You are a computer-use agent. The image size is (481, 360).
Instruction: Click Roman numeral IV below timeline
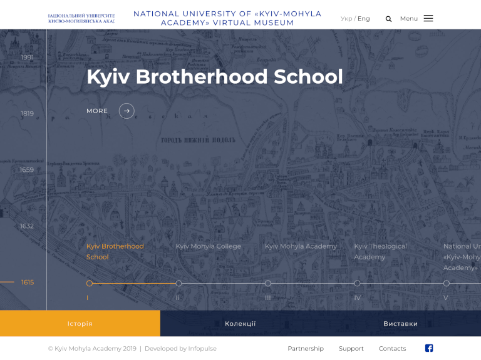358,298
